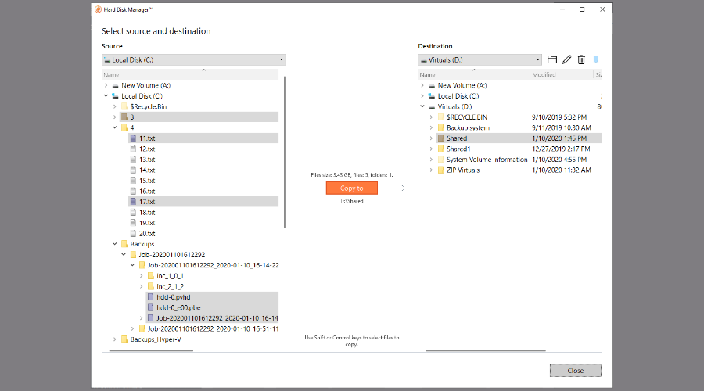704x391 pixels.
Task: Select 11.txt file icon
Action: (133, 138)
